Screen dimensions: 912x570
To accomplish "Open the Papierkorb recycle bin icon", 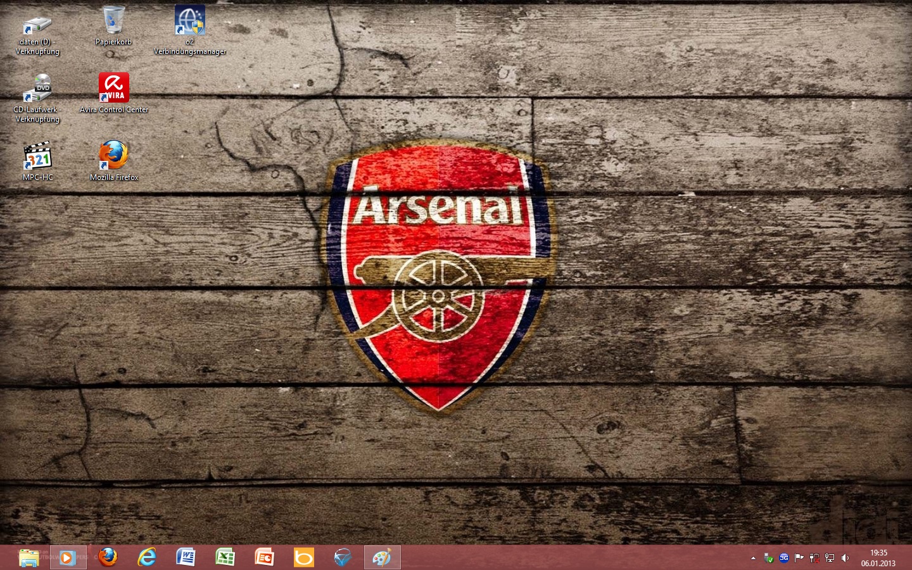I will click(114, 22).
